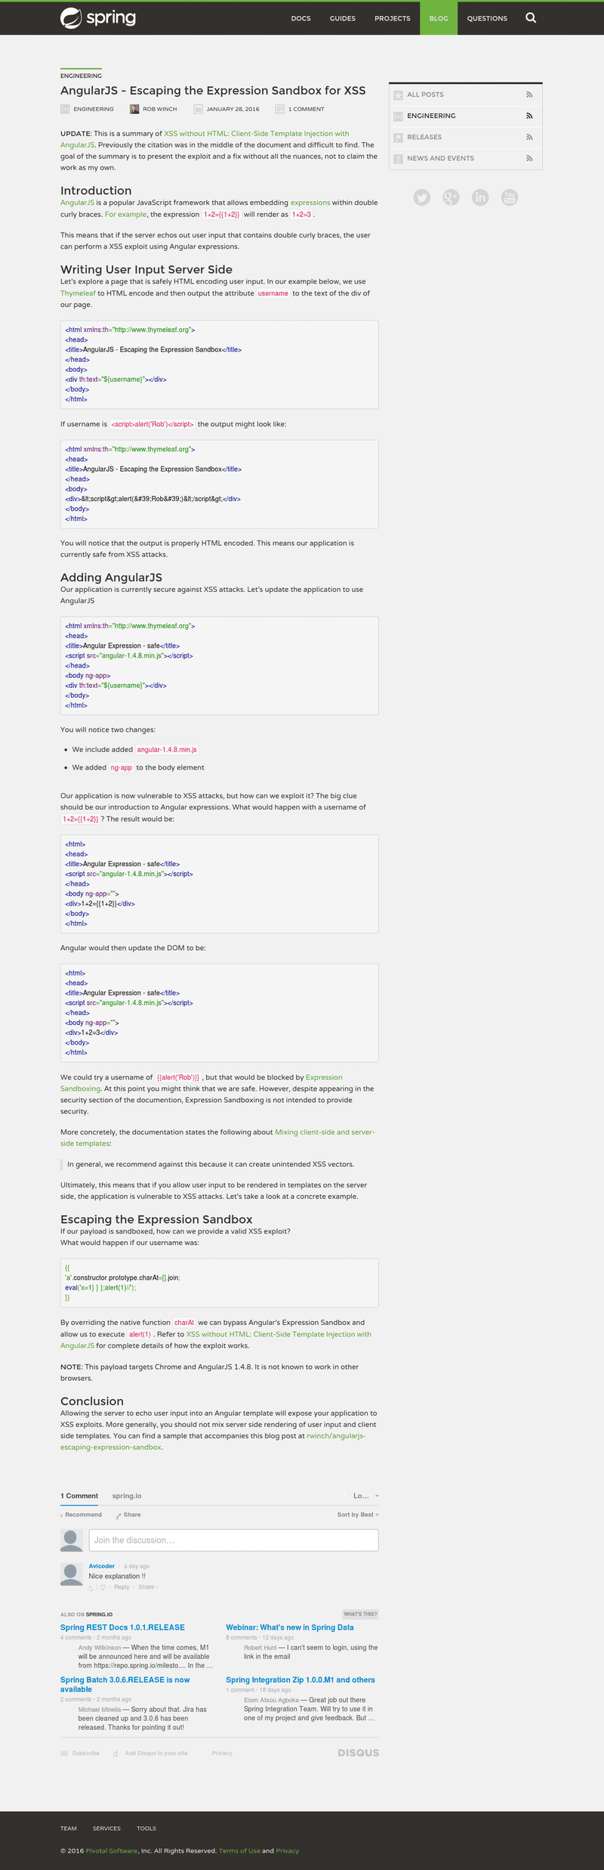Image resolution: width=604 pixels, height=1870 pixels.
Task: Select the spring.io comments tab
Action: click(x=127, y=1496)
